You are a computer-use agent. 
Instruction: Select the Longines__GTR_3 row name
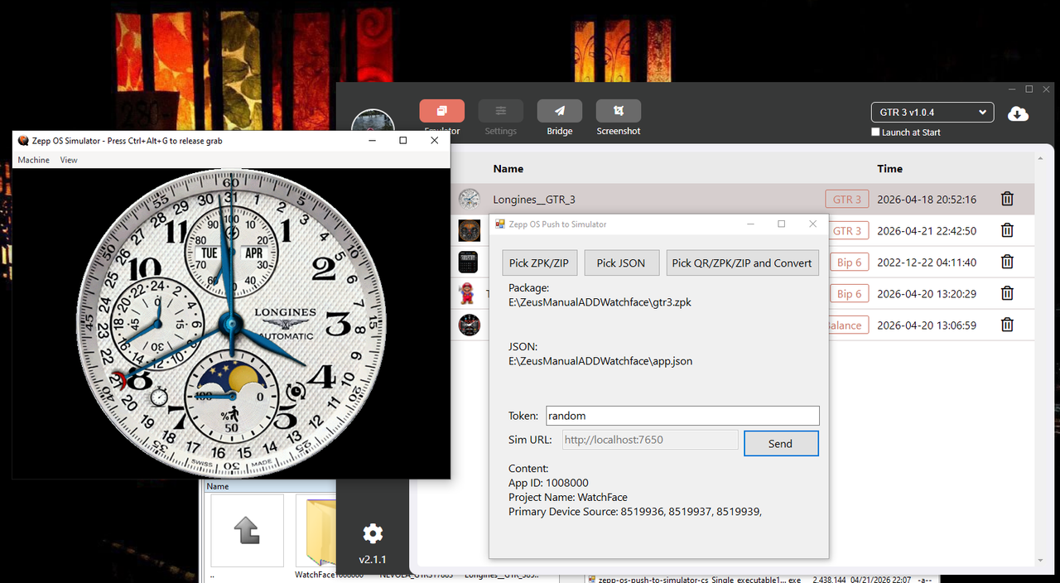(534, 200)
